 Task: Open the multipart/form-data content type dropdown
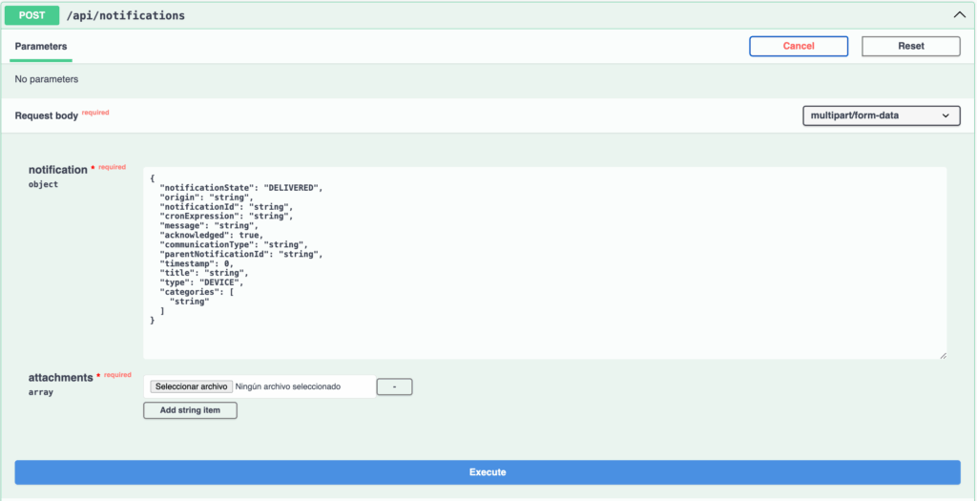[x=881, y=115]
